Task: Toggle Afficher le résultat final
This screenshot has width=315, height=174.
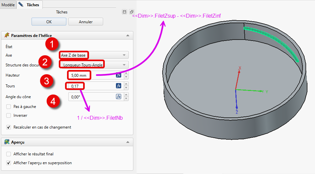Action: [9, 154]
